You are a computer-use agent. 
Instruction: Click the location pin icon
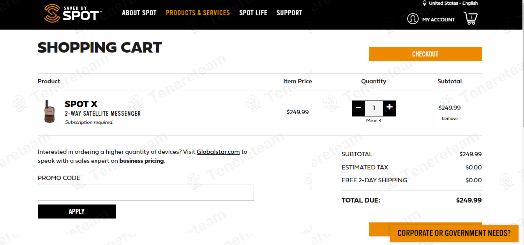(x=424, y=3)
